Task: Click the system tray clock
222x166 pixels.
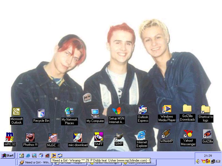Action: click(208, 156)
